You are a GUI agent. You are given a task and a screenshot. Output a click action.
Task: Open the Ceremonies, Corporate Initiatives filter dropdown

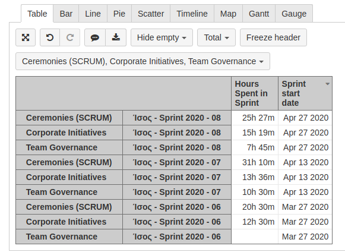tap(143, 61)
